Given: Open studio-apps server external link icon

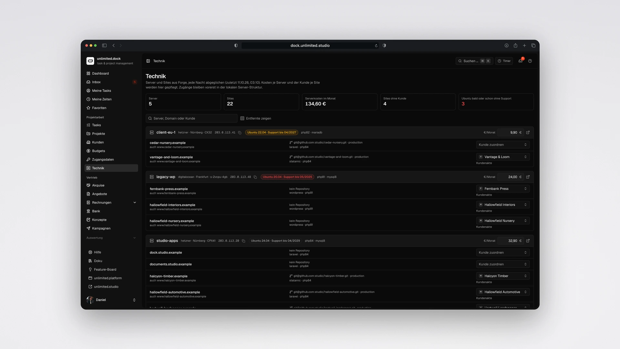Looking at the screenshot, I should coord(528,241).
